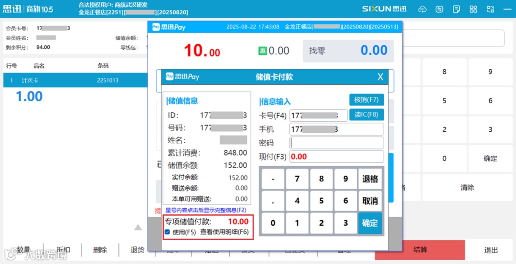Click the 退货 bottom toolbar button
Screen dimensions: 516x264
pos(137,250)
